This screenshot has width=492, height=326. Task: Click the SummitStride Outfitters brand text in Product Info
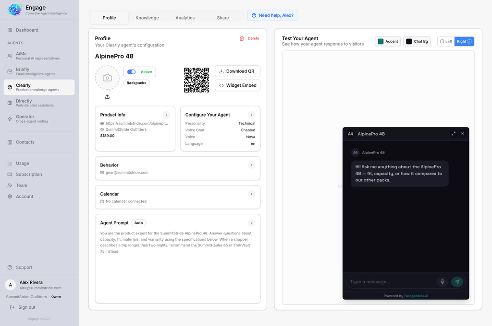[x=126, y=129]
